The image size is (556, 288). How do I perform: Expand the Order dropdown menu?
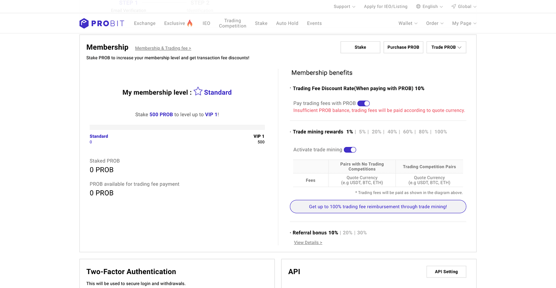435,23
